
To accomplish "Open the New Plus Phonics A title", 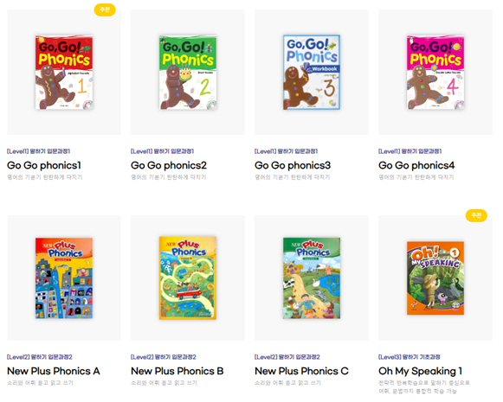I will [x=54, y=371].
